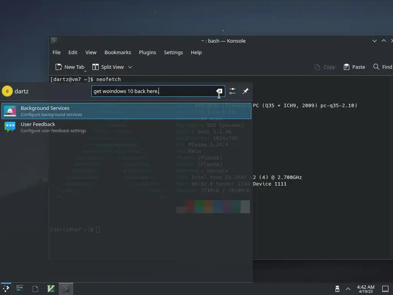Select the dartz user avatar
Screen dimensions: 393x295
[x=7, y=91]
